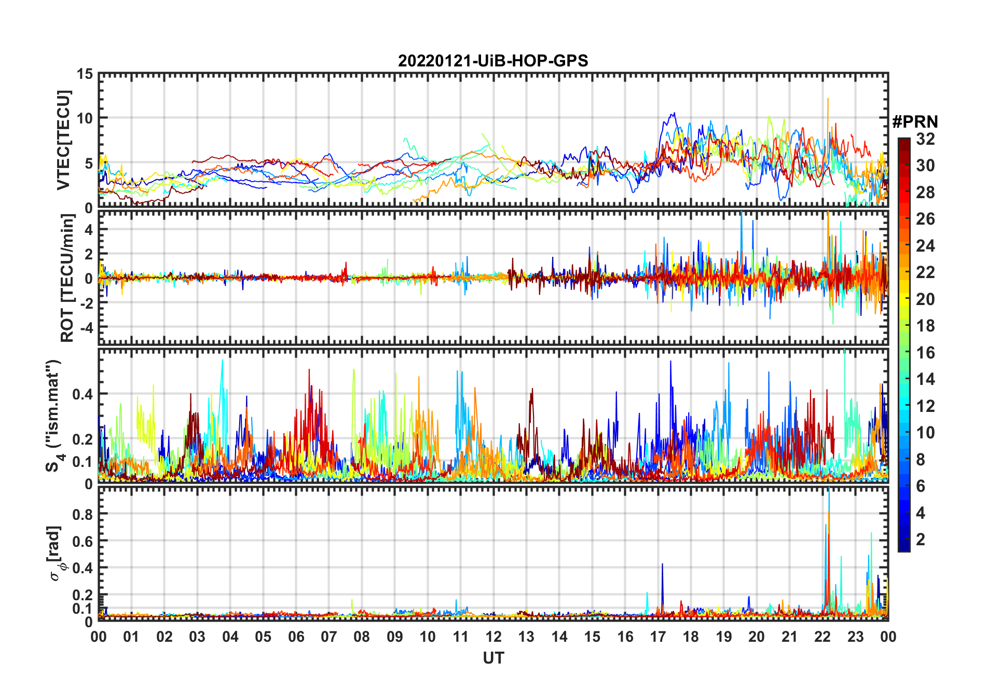
Task: Select the PRN colorbar tick label "16"
Action: click(925, 353)
